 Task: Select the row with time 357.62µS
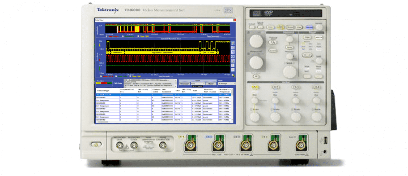(x=163, y=98)
